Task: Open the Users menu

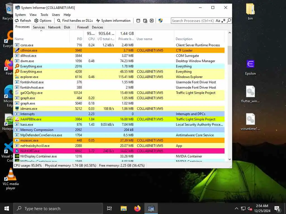Action: (56, 15)
